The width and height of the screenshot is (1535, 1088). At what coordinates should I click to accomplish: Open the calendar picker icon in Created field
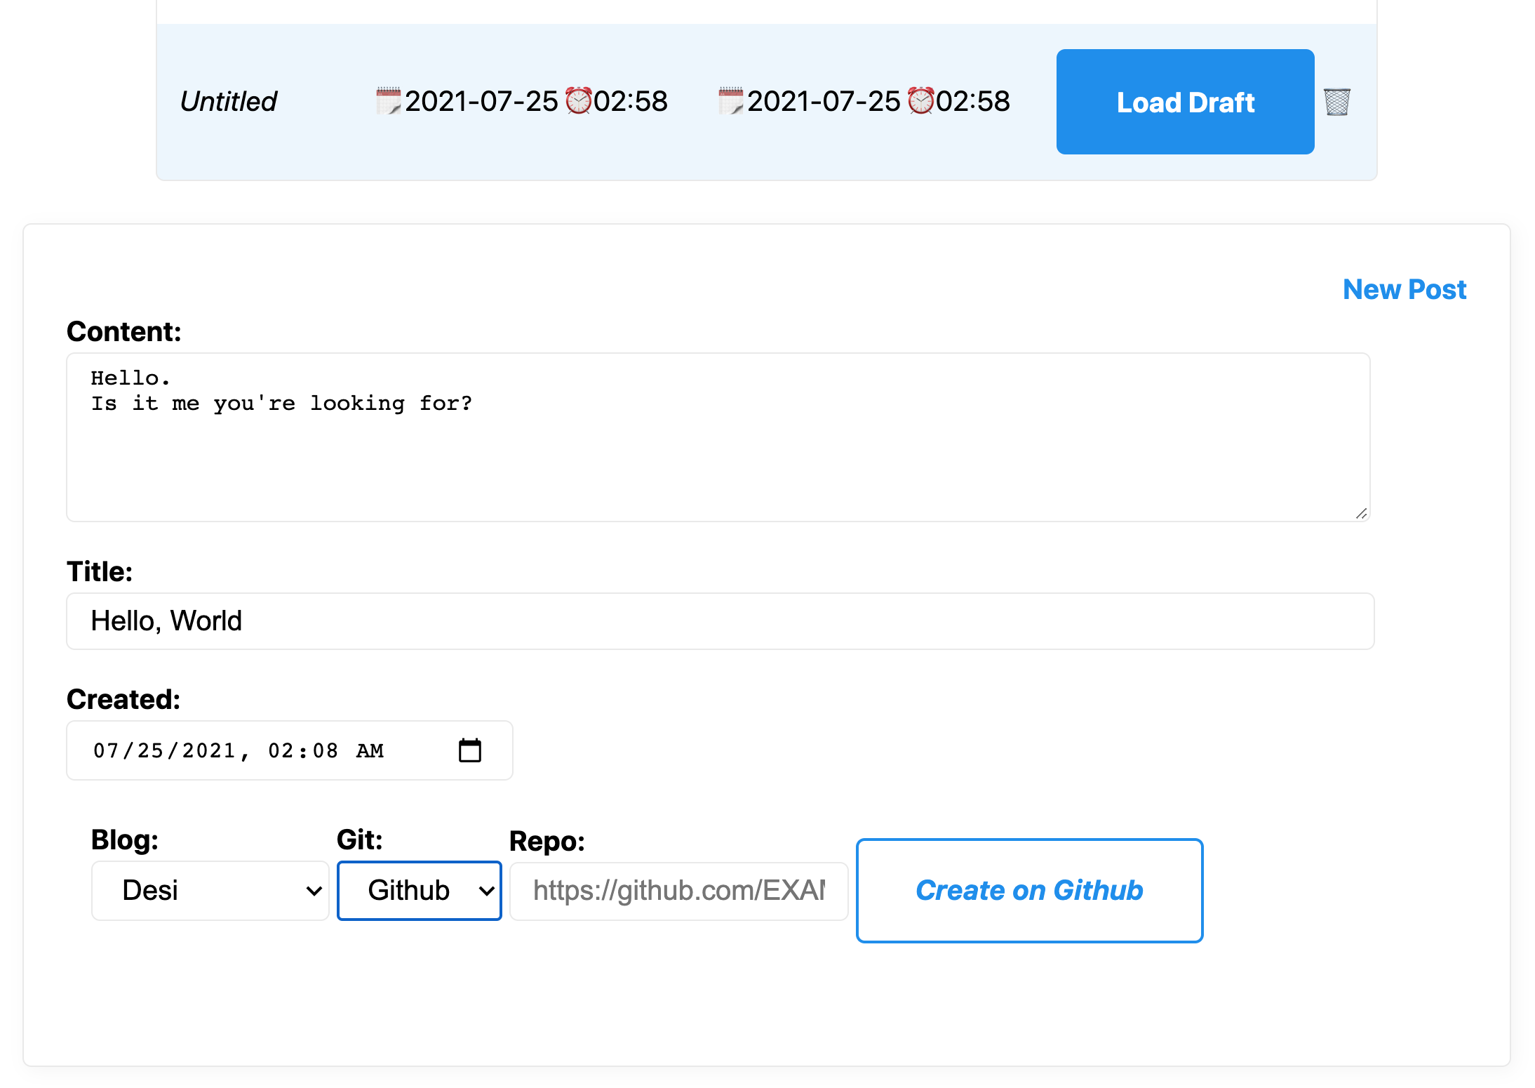tap(469, 750)
